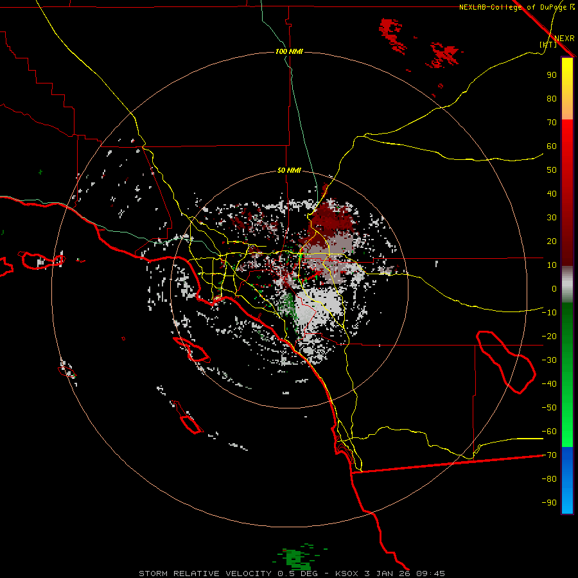The width and height of the screenshot is (578, 578).
Task: Click the -80 knot scale label
Action: 549,479
